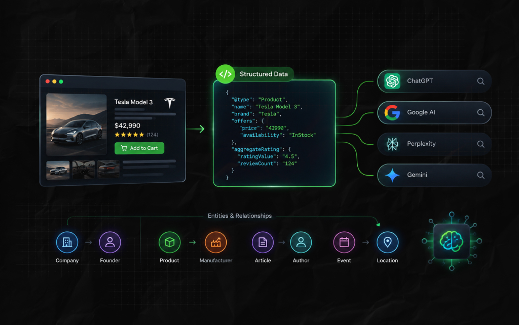Click the glowing AI brain chip icon
The width and height of the screenshot is (519, 325).
pyautogui.click(x=452, y=241)
